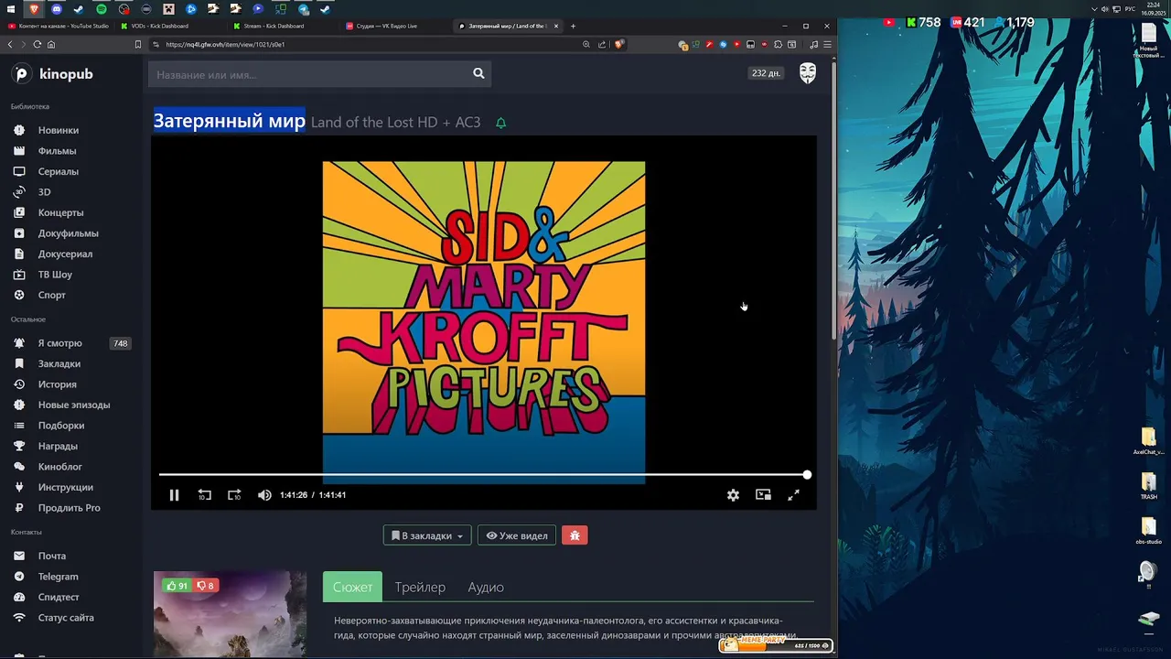Open the browser hamburger menu

[827, 44]
